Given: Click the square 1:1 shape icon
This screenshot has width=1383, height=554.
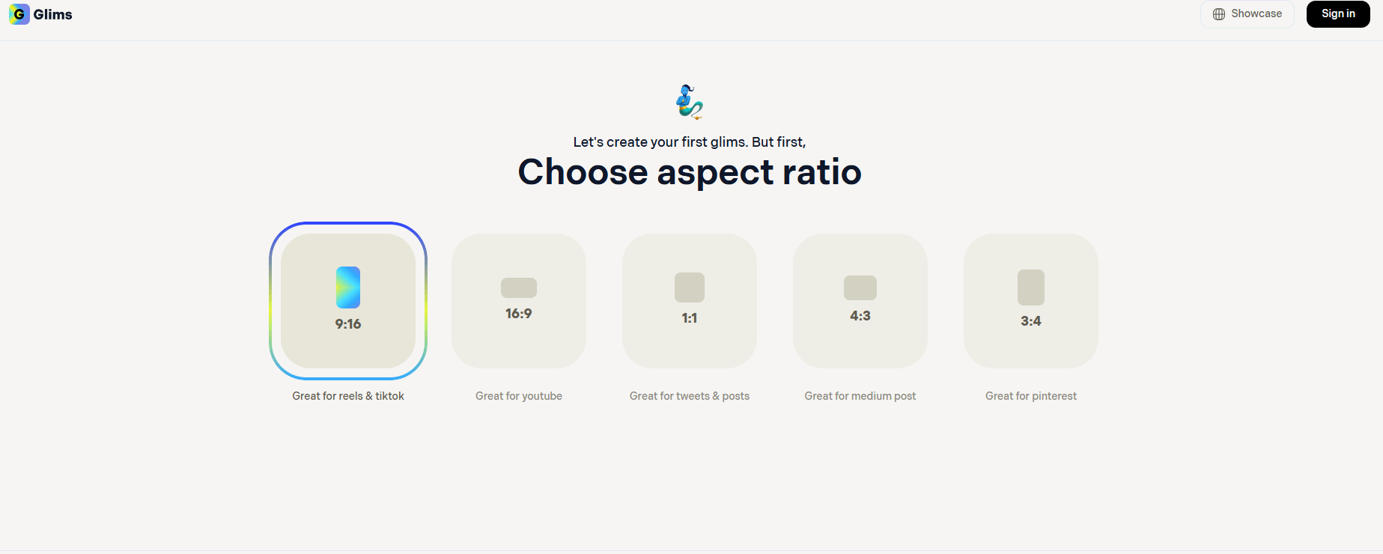Looking at the screenshot, I should pyautogui.click(x=690, y=287).
